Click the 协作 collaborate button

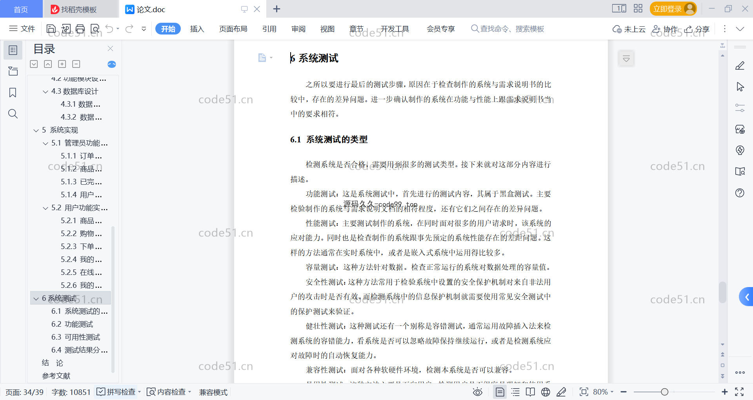[x=665, y=29]
